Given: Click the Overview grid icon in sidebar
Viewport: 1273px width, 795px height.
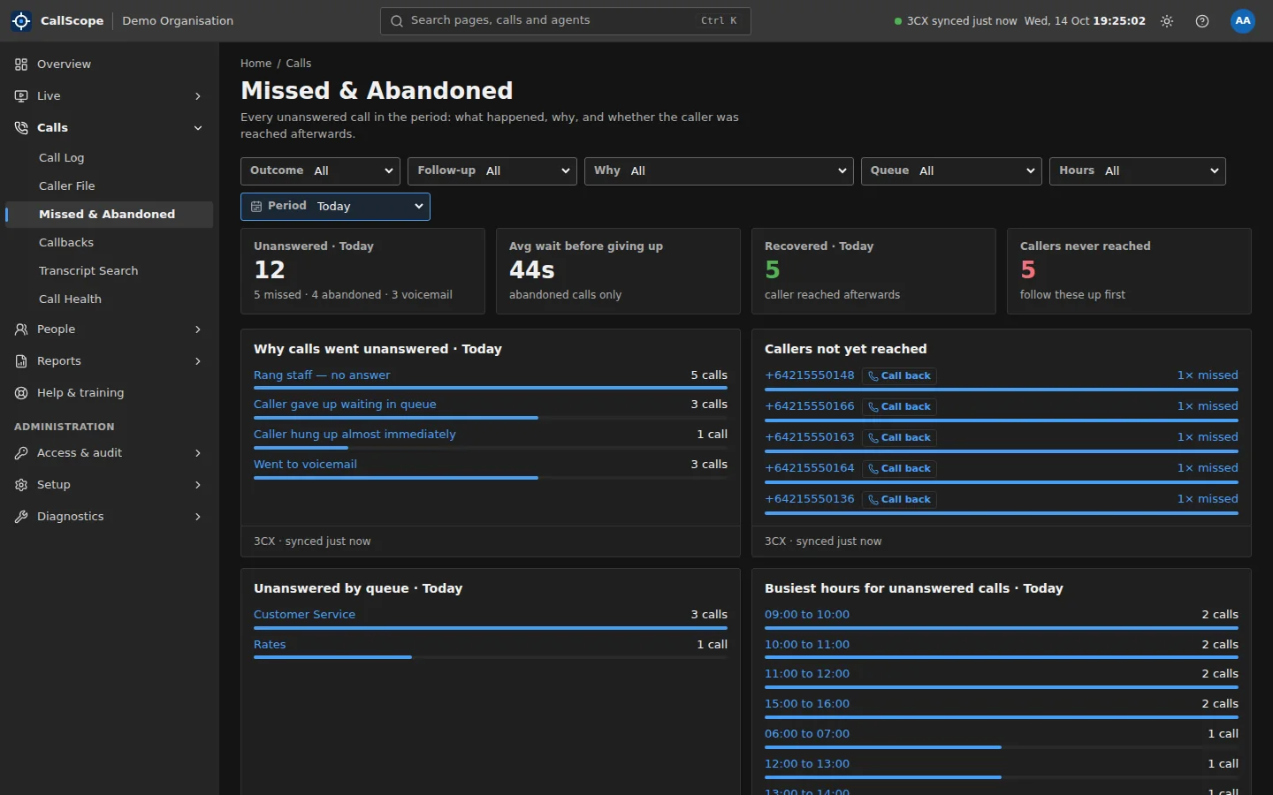Looking at the screenshot, I should (x=21, y=64).
